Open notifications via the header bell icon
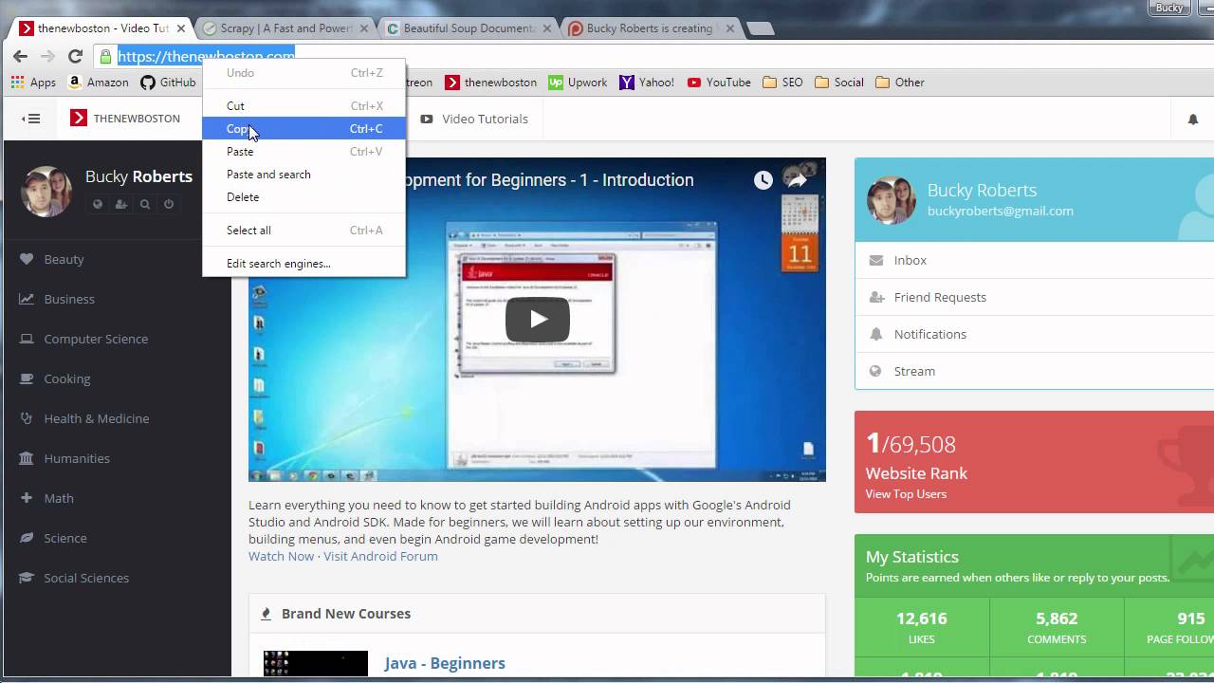The width and height of the screenshot is (1214, 683). click(1193, 120)
